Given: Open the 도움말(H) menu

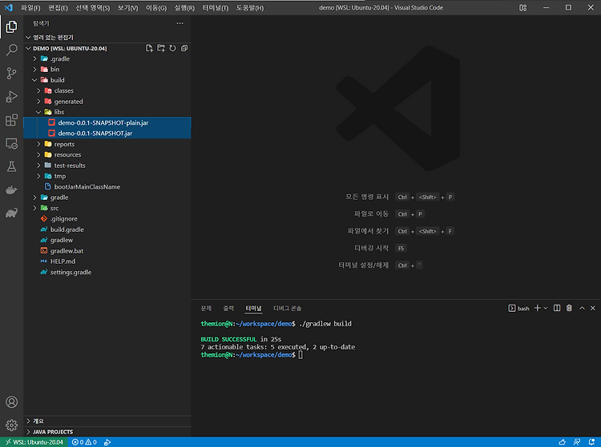Looking at the screenshot, I should pos(250,8).
